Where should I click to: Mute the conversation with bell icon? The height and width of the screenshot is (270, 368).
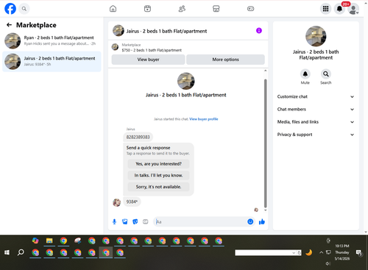coord(305,74)
